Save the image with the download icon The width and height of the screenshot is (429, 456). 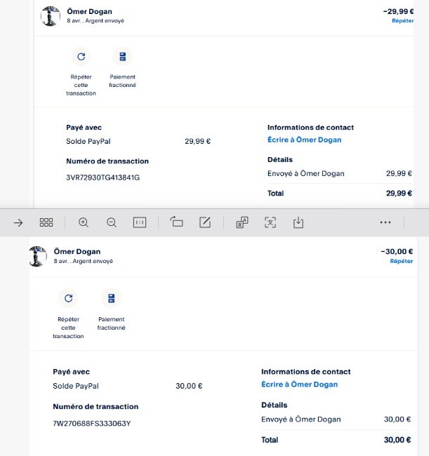click(x=298, y=222)
